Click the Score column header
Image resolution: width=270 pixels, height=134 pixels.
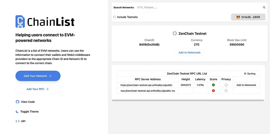click(213, 79)
